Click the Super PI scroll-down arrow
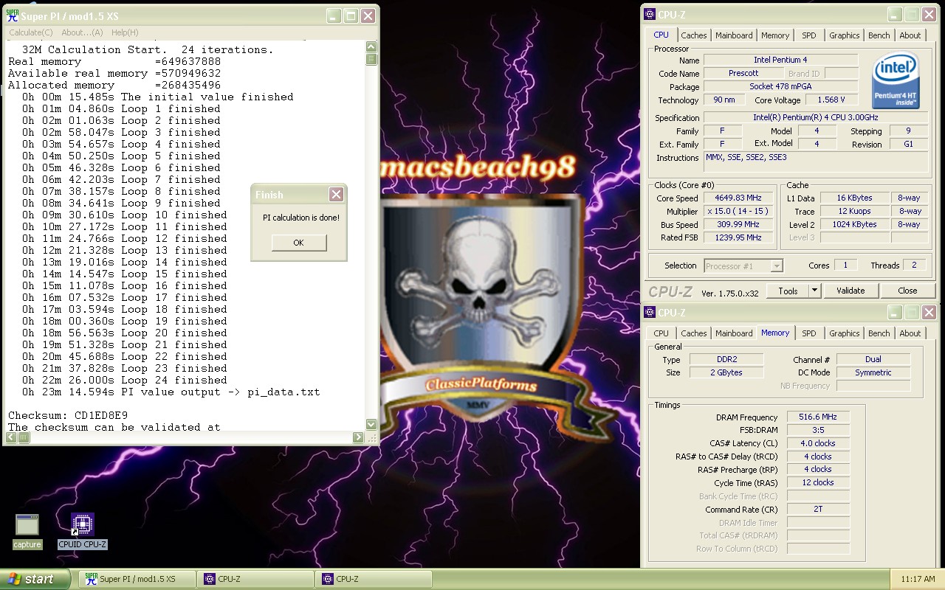The height and width of the screenshot is (590, 945). point(371,424)
